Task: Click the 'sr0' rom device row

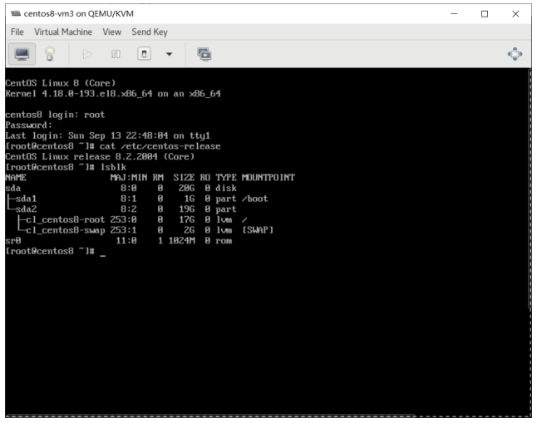Action: pos(119,240)
